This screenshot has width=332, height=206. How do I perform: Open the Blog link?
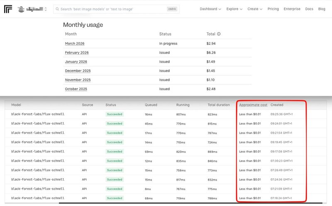322,9
